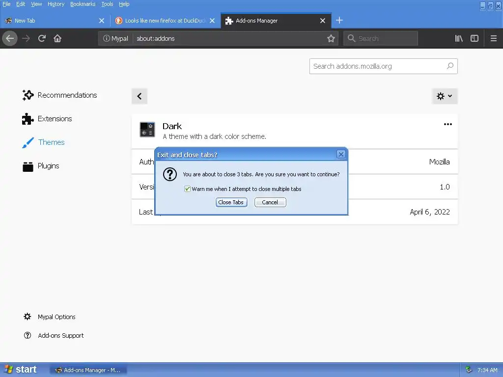The height and width of the screenshot is (377, 503).
Task: Click the system tray icon
Action: pyautogui.click(x=469, y=370)
